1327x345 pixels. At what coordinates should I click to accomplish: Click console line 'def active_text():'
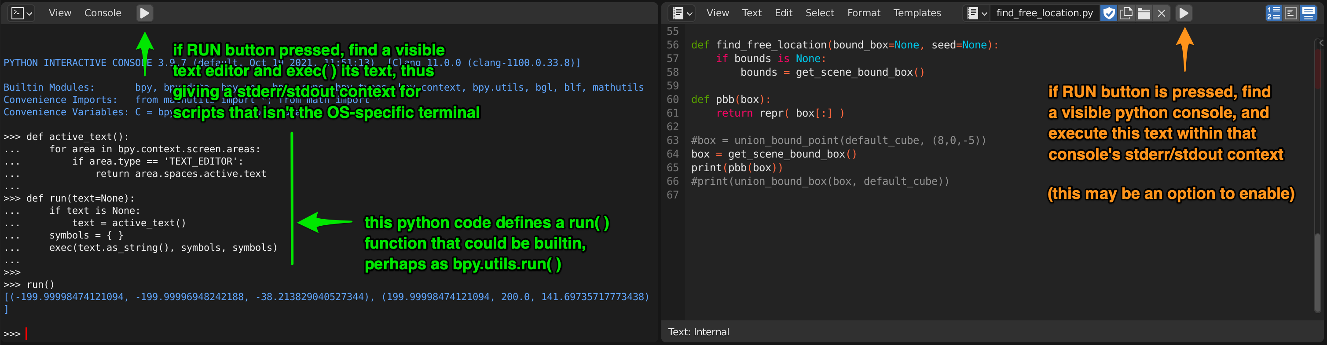tap(66, 136)
